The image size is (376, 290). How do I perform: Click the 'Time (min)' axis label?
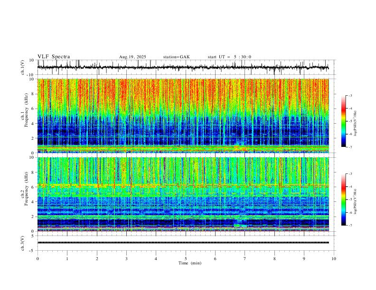pyautogui.click(x=190, y=263)
